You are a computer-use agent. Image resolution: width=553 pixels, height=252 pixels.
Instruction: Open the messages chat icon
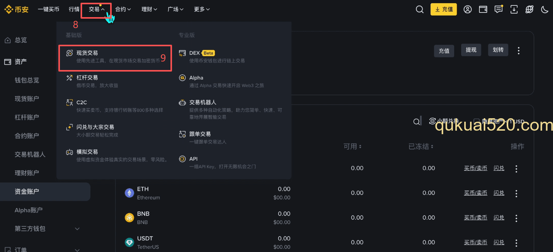(499, 9)
